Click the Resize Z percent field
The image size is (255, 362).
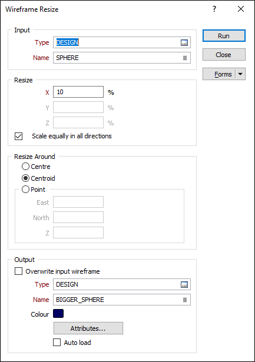coord(78,122)
